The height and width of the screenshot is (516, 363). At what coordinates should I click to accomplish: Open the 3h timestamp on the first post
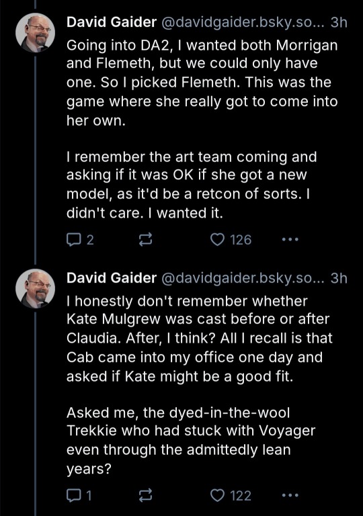(x=339, y=22)
